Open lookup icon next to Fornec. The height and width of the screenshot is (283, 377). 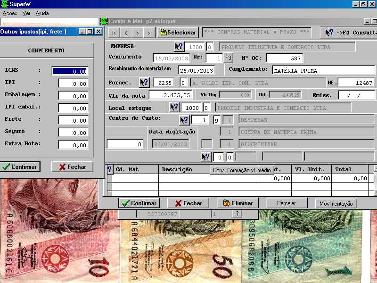(144, 83)
